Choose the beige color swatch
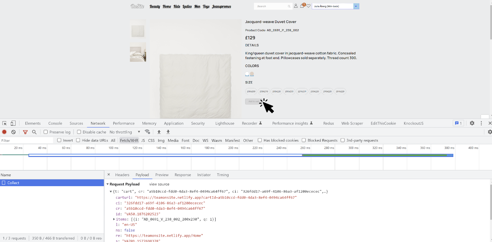 tap(252, 74)
